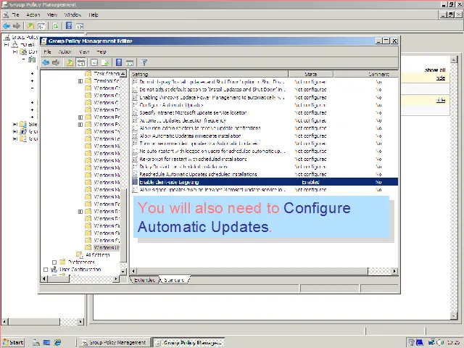
Task: Expand Forest node in Group Policy Management tree
Action: (x=7, y=45)
